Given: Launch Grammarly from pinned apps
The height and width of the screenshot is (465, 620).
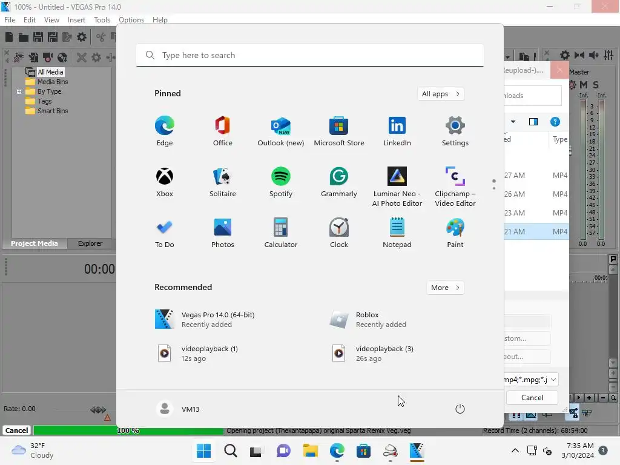Looking at the screenshot, I should coord(339,182).
